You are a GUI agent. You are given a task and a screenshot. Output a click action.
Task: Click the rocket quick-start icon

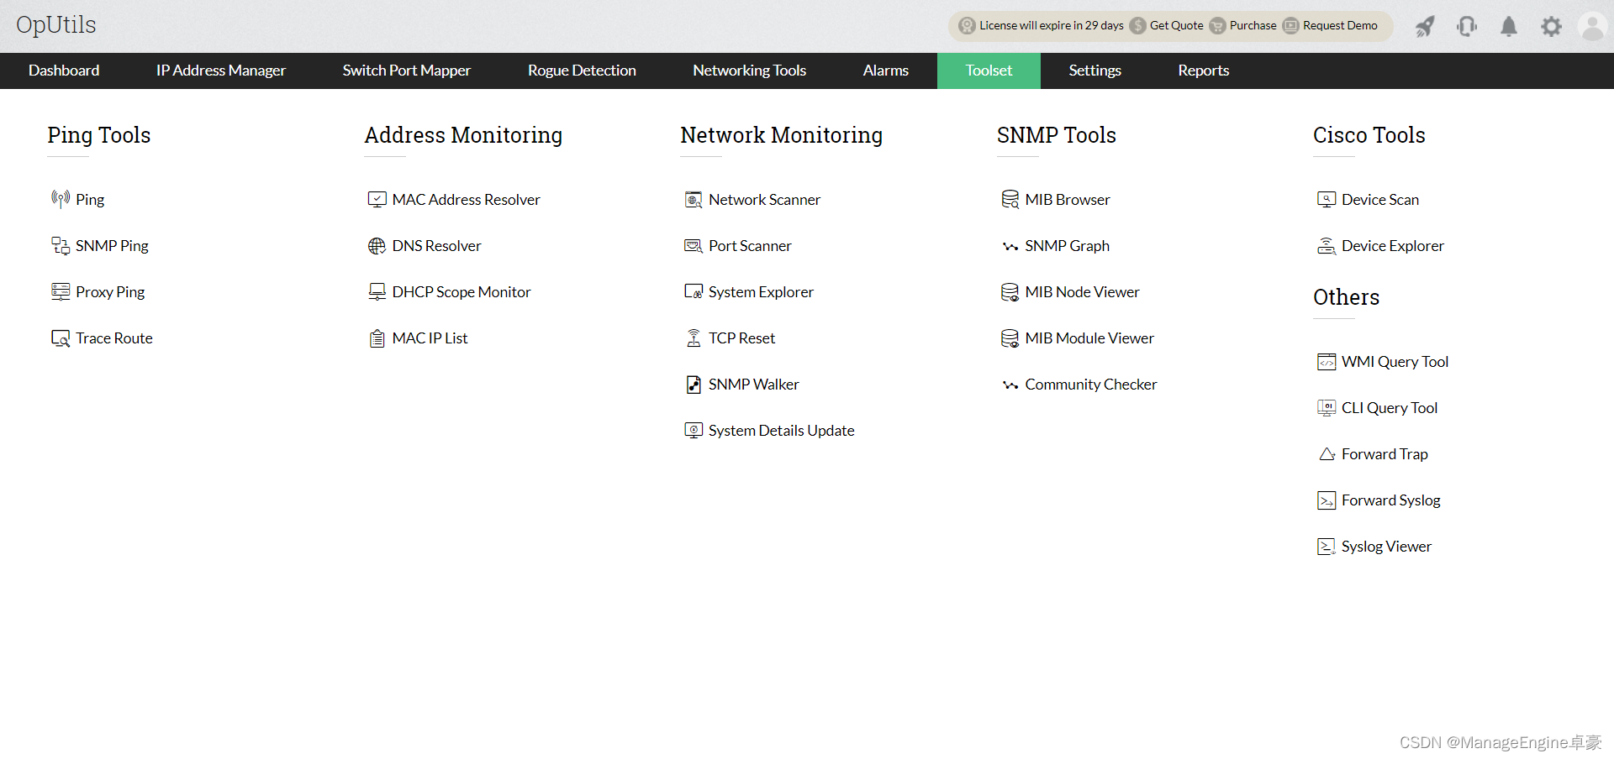[x=1425, y=26]
